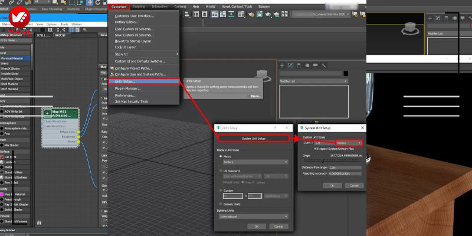
Task: Toggle the Scene Explorer toolbar icon
Action: pyautogui.click(x=196, y=14)
